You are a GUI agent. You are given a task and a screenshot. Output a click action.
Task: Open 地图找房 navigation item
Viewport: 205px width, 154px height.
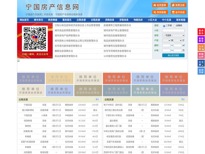point(138,20)
